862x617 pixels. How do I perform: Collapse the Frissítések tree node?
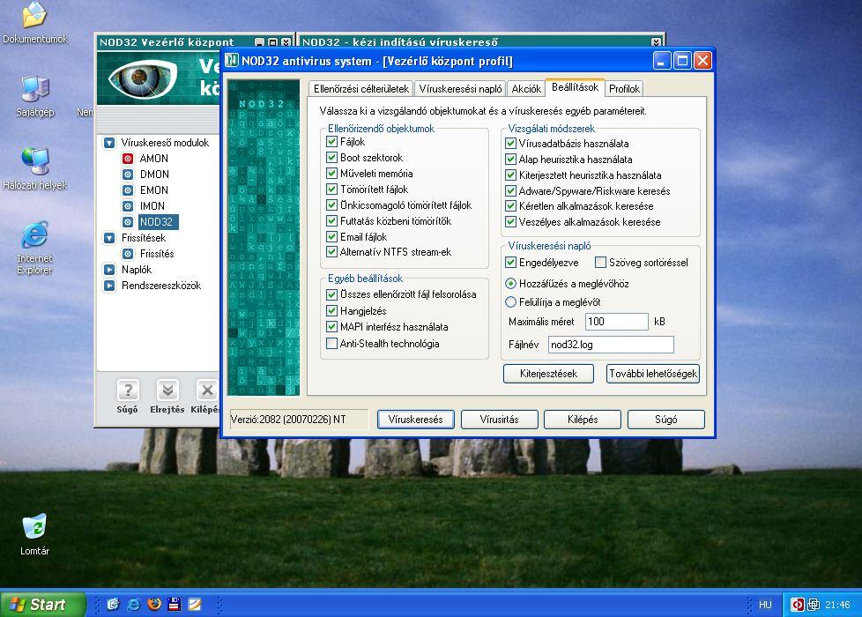coord(109,238)
